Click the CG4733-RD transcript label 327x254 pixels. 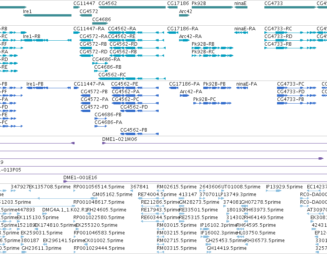pos(279,36)
